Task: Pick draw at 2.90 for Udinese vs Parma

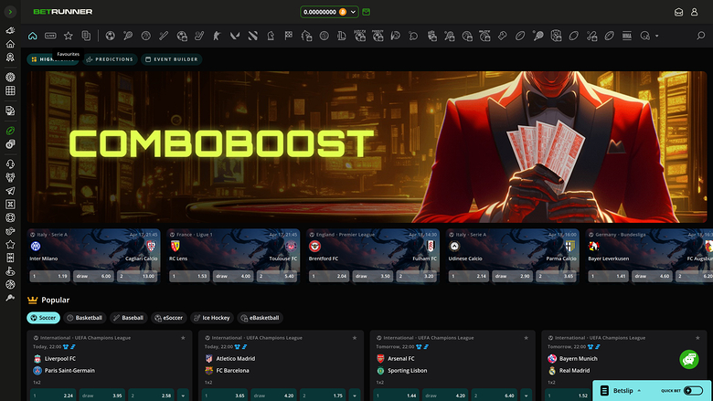Action: pyautogui.click(x=513, y=276)
